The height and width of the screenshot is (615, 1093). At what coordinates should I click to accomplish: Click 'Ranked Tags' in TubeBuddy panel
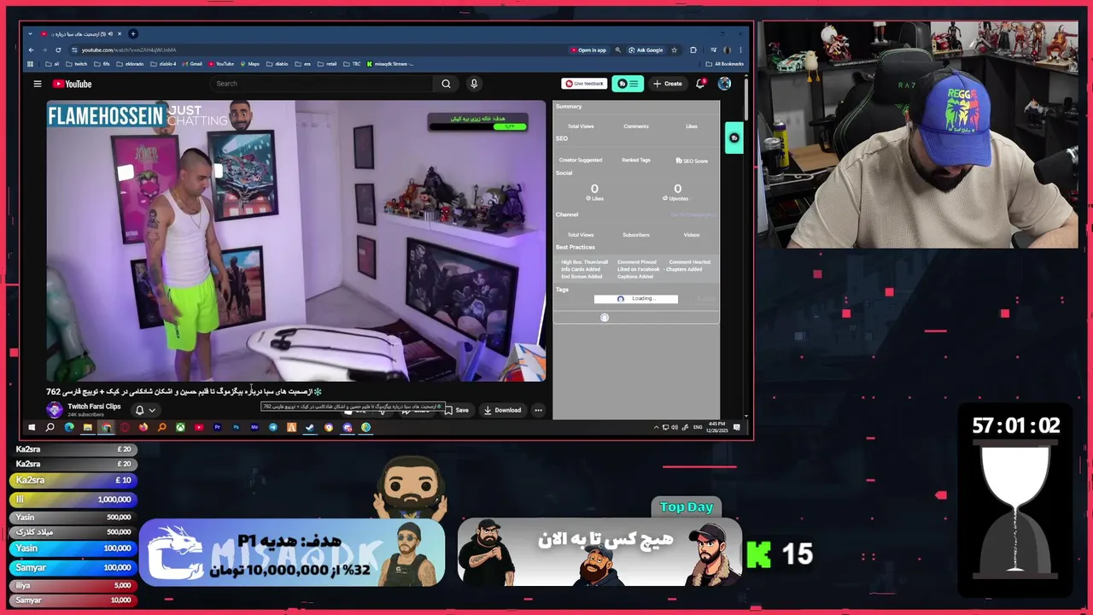coord(636,161)
